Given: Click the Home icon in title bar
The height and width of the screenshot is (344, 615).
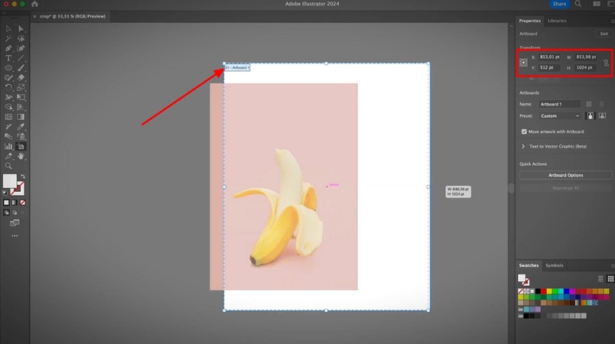Looking at the screenshot, I should point(34,4).
